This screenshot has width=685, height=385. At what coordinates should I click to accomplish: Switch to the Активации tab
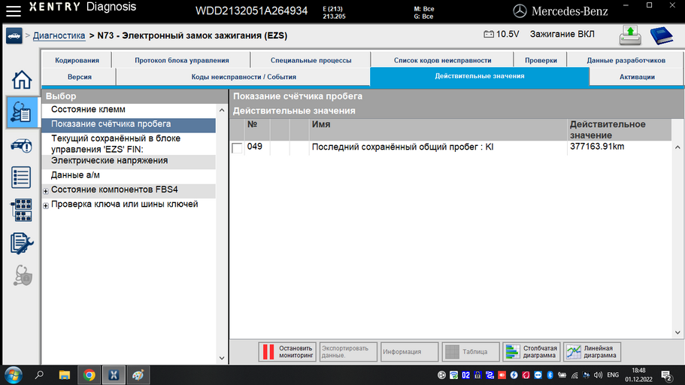637,77
